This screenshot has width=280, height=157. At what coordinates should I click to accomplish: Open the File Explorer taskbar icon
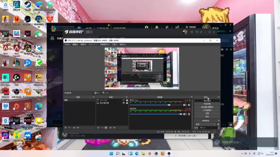click(x=143, y=154)
